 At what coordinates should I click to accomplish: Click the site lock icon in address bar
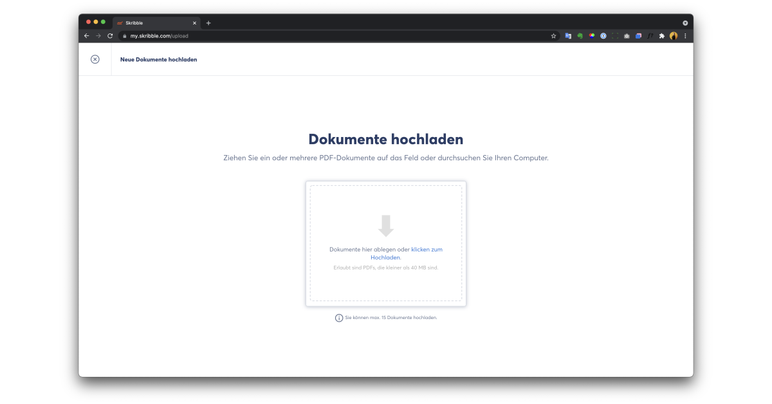(125, 36)
